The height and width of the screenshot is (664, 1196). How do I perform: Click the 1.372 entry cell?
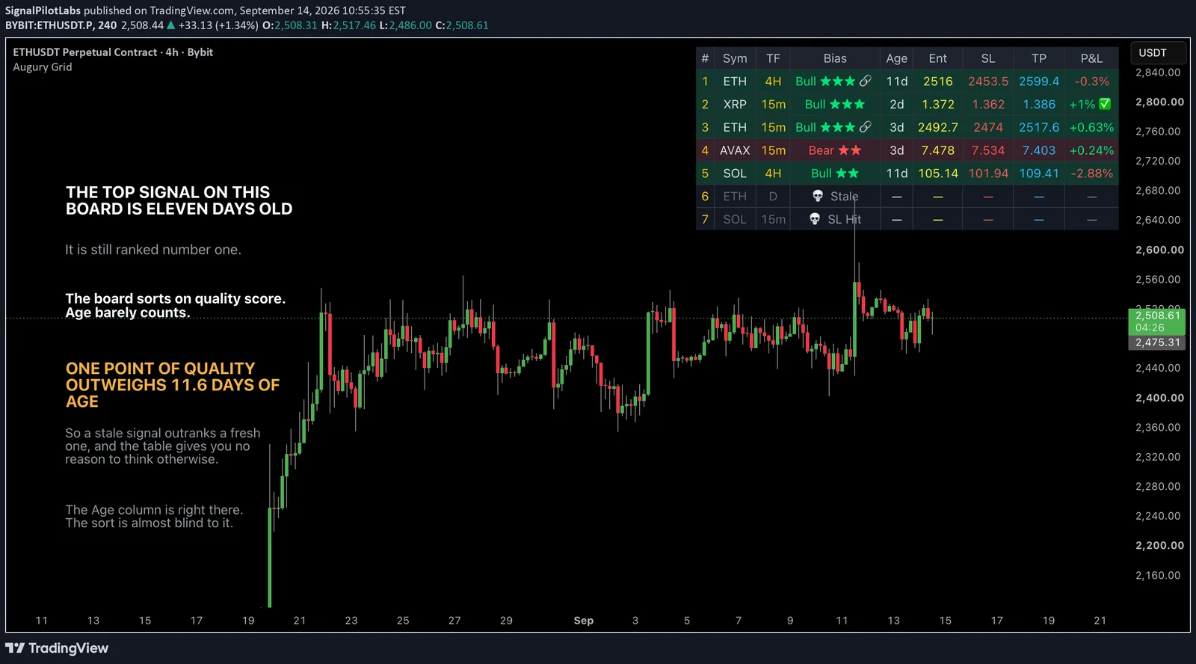(937, 105)
